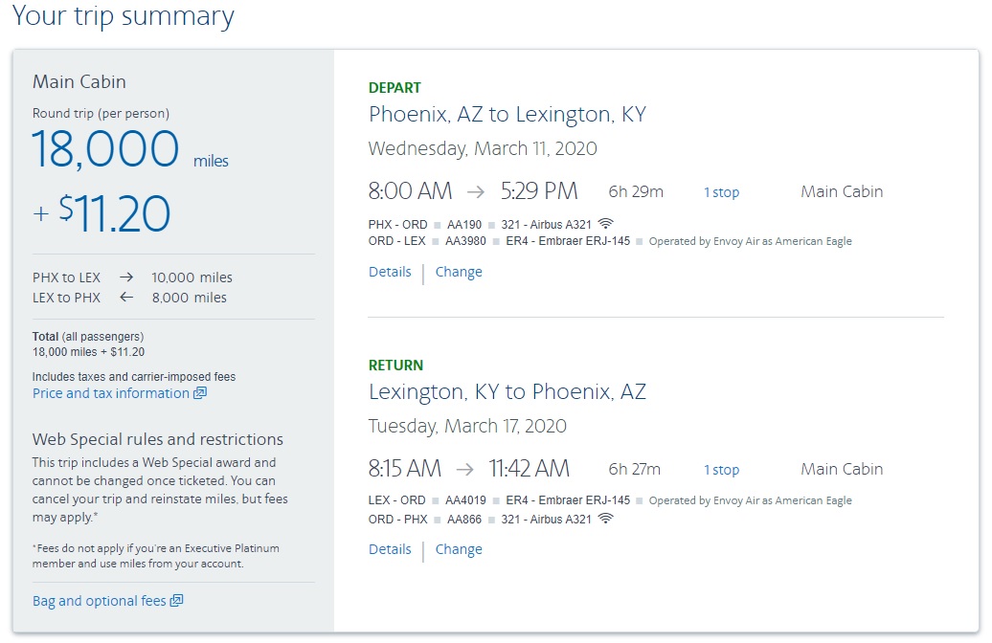Open the 1 stop link for departing flight
The width and height of the screenshot is (992, 643).
coord(722,192)
